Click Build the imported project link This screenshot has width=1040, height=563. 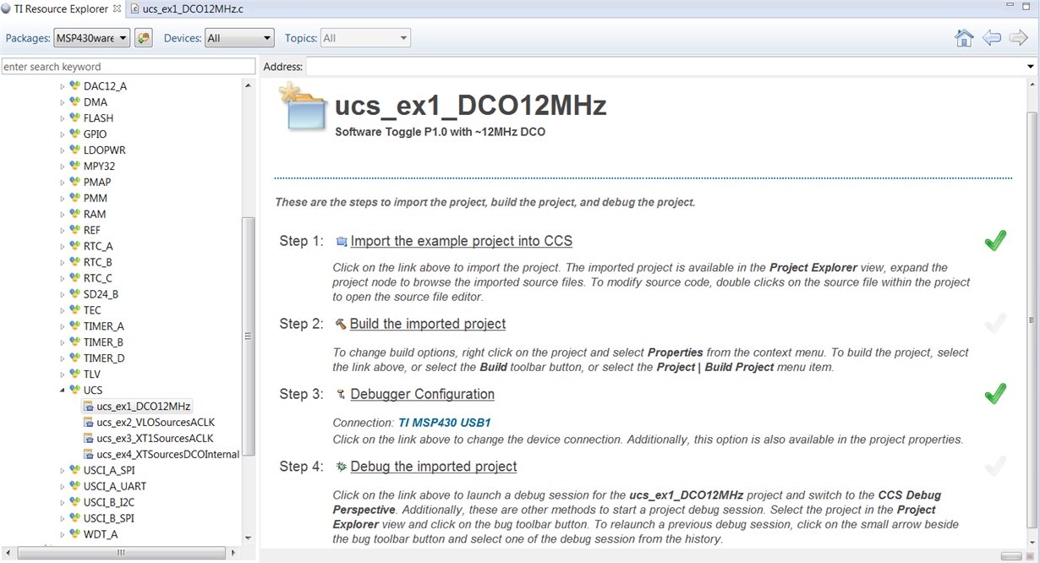428,324
